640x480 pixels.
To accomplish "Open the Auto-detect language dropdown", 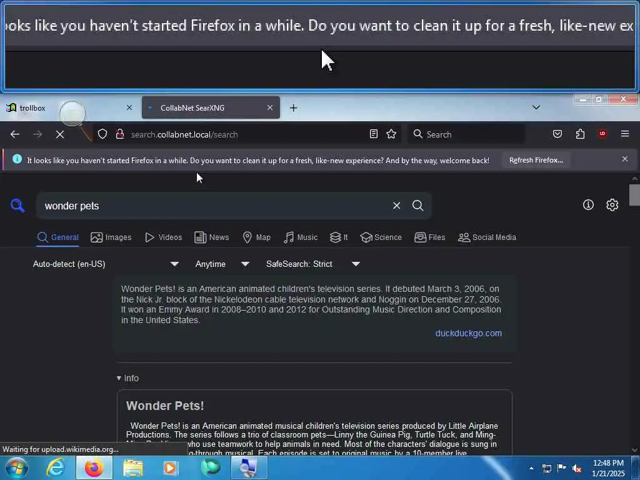I will (106, 264).
